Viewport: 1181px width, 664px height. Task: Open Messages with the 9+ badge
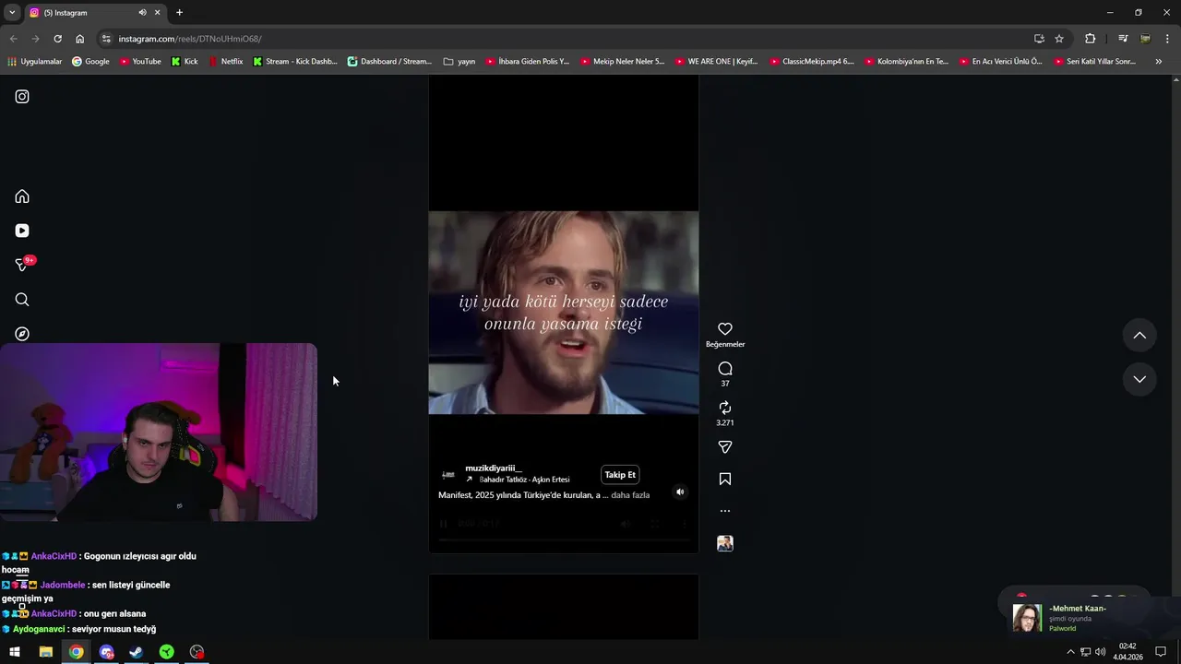tap(23, 265)
